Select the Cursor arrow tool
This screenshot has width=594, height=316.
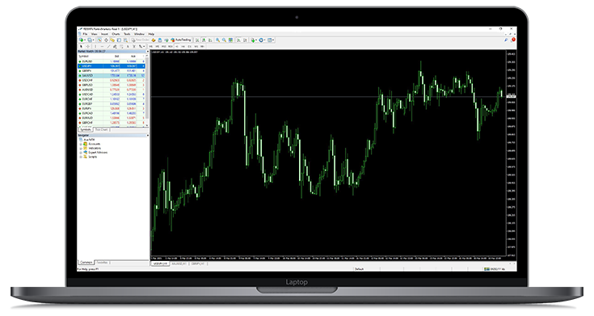pos(81,46)
